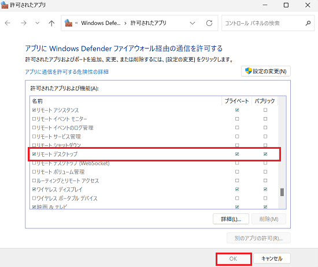Open the recent locations chevron
Screen dimensions: 318x267
click(38, 23)
